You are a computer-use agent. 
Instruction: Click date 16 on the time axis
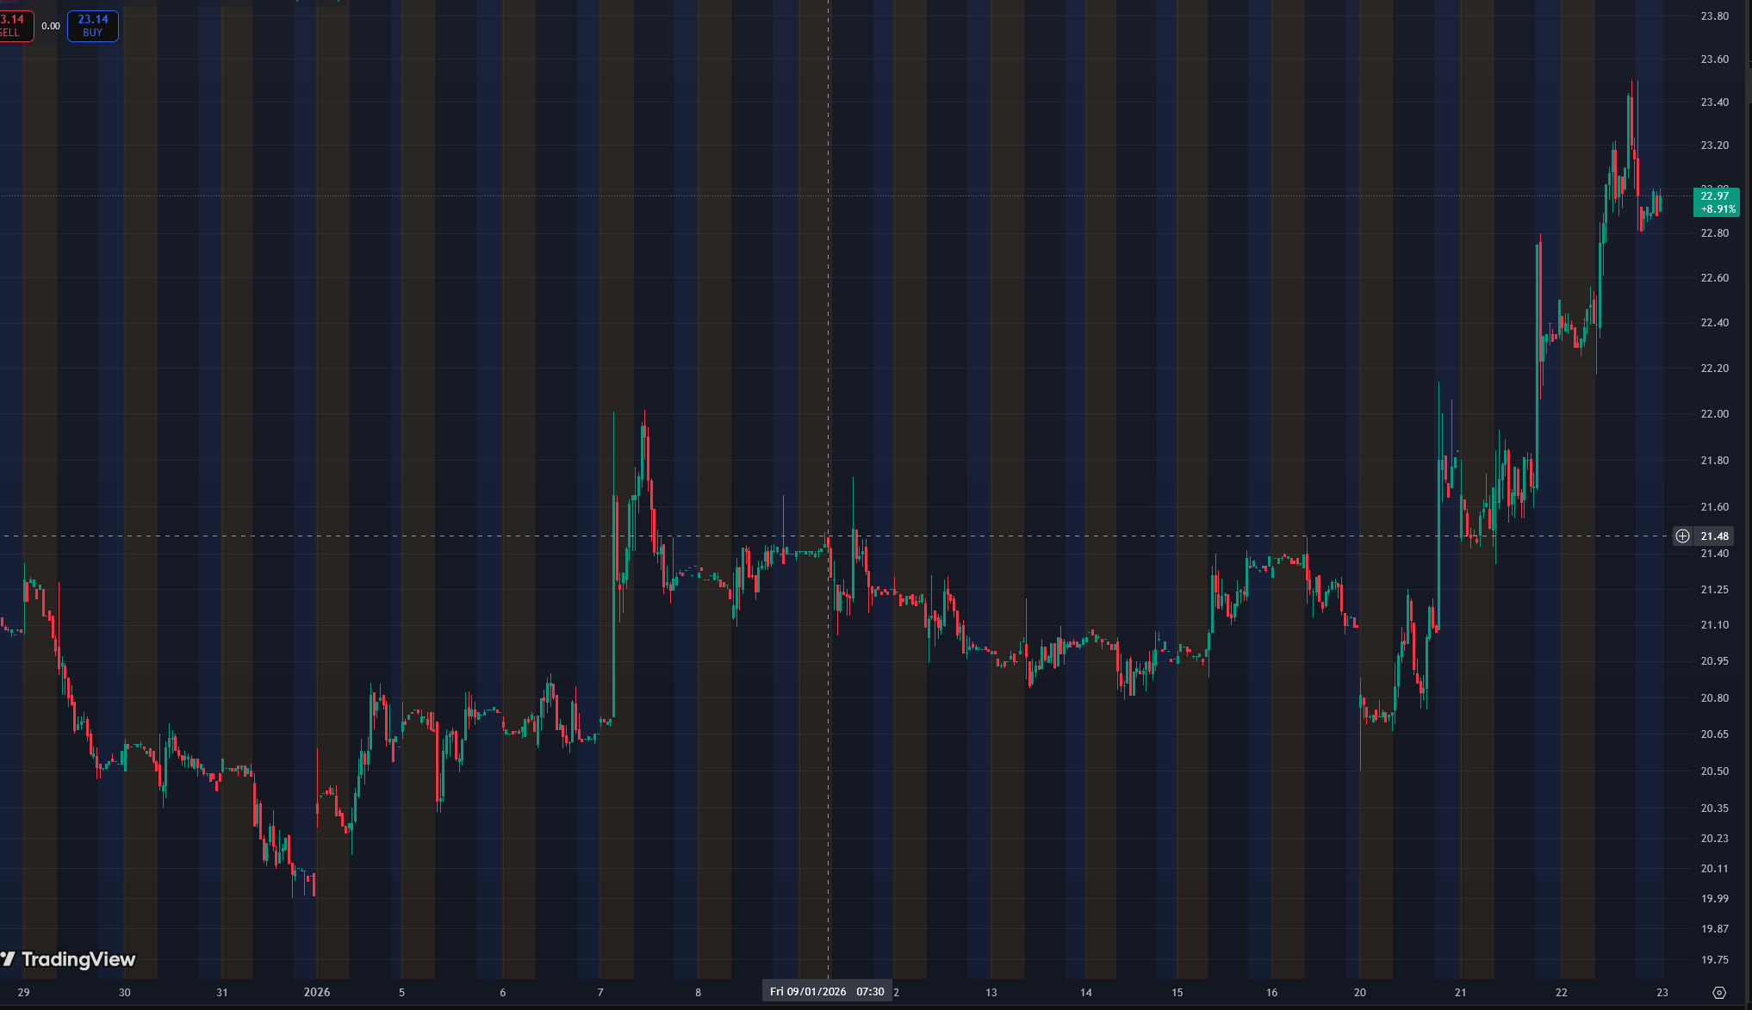(x=1271, y=992)
